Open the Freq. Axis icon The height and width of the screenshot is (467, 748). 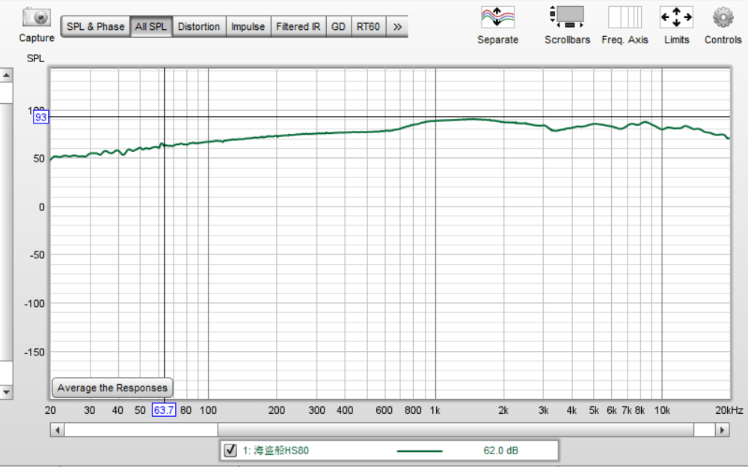tap(625, 17)
